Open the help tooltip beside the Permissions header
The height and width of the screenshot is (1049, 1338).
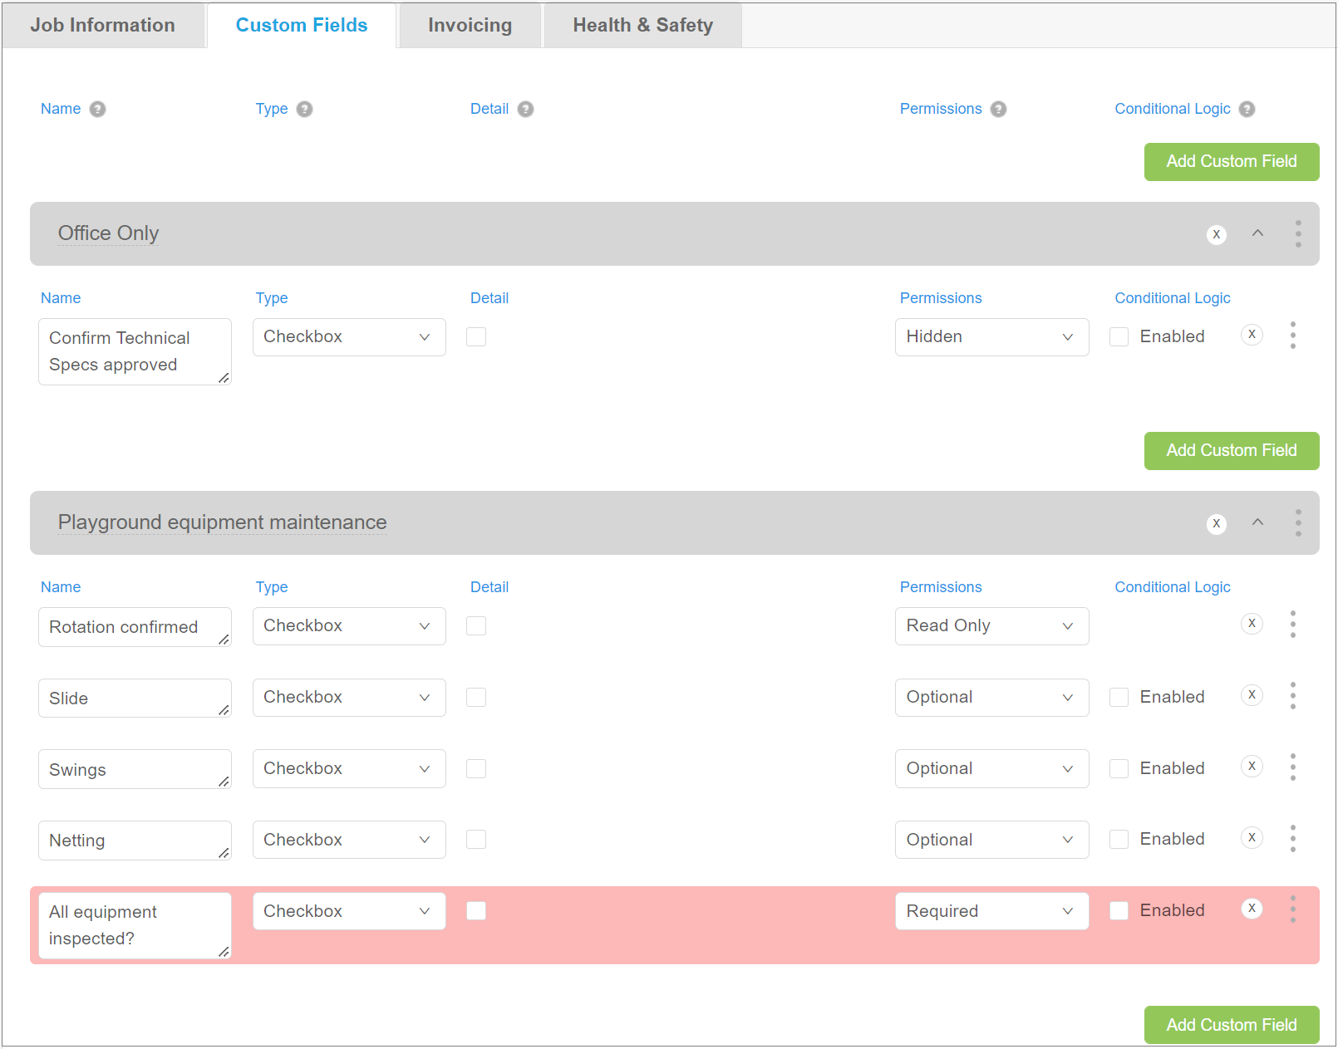pos(997,109)
